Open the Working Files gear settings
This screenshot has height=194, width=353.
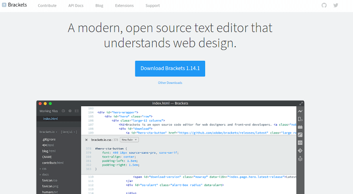coord(70,111)
